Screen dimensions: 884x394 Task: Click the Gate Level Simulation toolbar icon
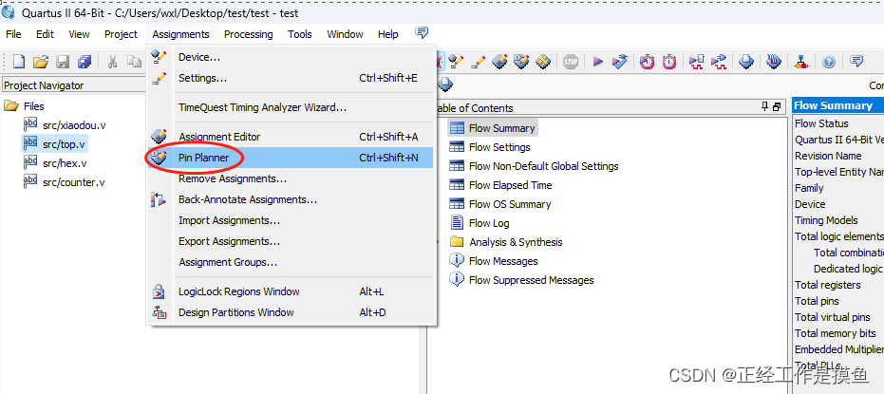[718, 61]
